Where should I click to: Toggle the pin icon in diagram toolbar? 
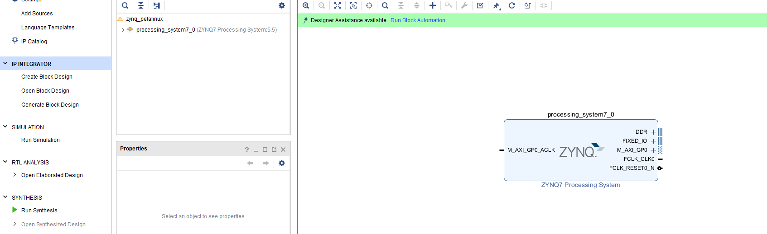[497, 5]
